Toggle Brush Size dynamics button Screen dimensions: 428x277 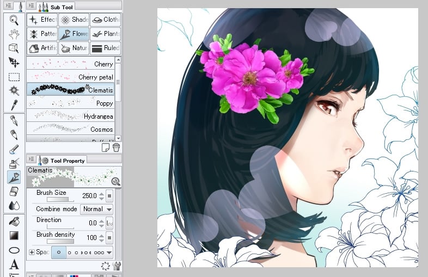(x=109, y=195)
